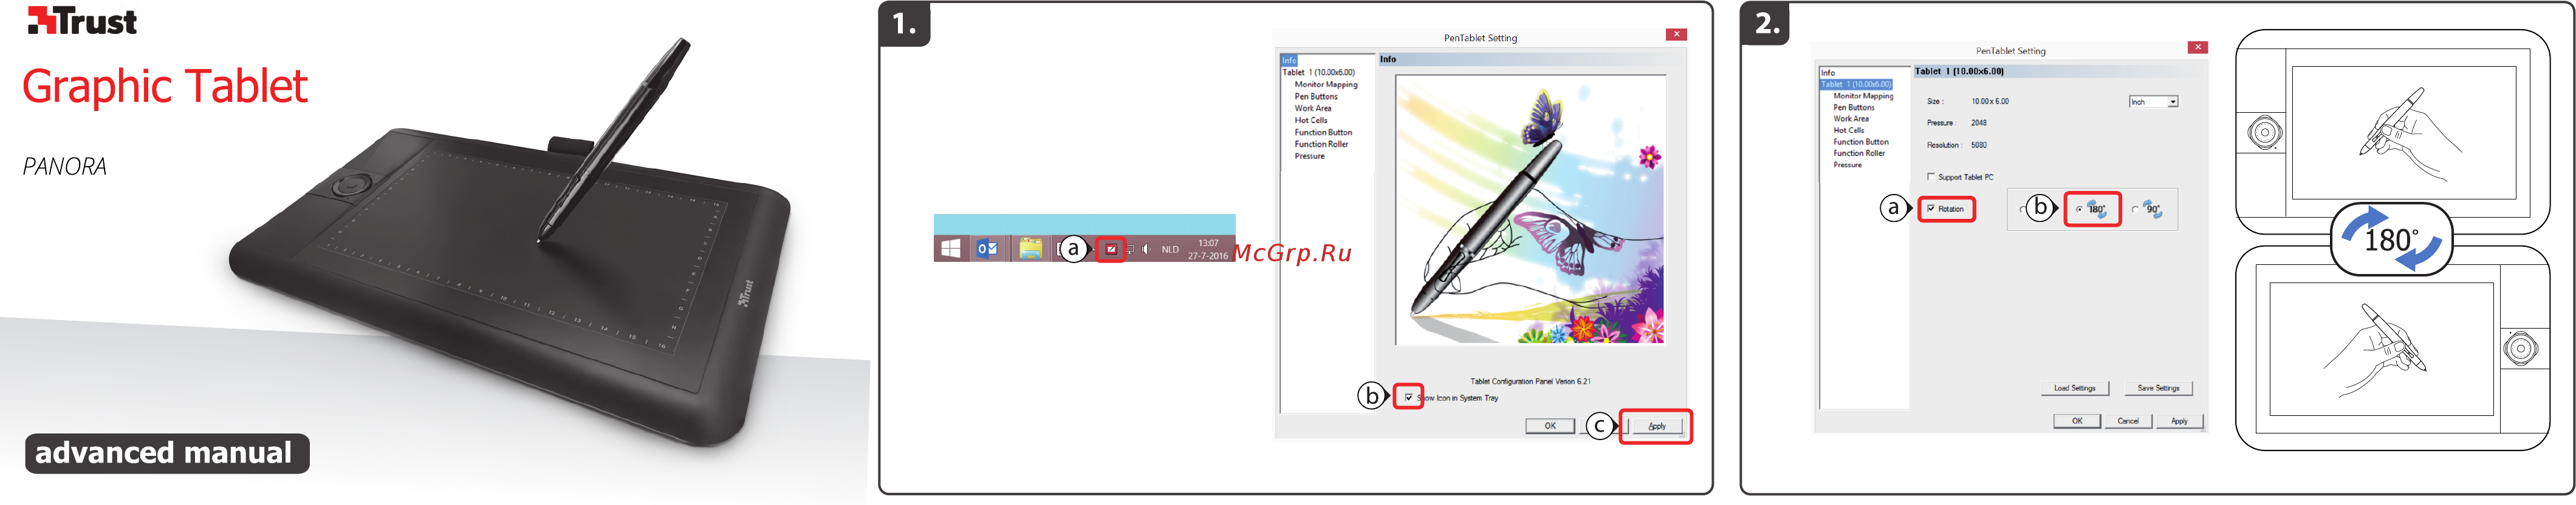Image resolution: width=2576 pixels, height=505 pixels.
Task: Click the network icon in the system tray
Action: [1130, 250]
